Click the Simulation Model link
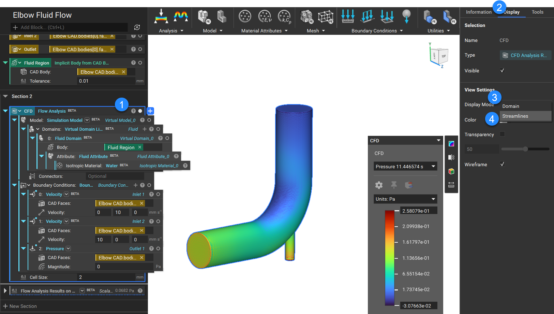This screenshot has height=314, width=554. (65, 120)
